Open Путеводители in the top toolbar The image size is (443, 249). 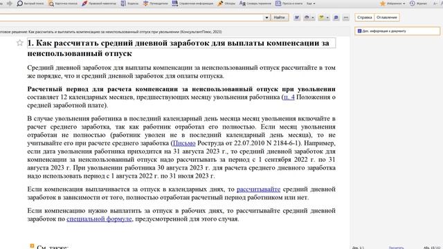(x=155, y=3)
